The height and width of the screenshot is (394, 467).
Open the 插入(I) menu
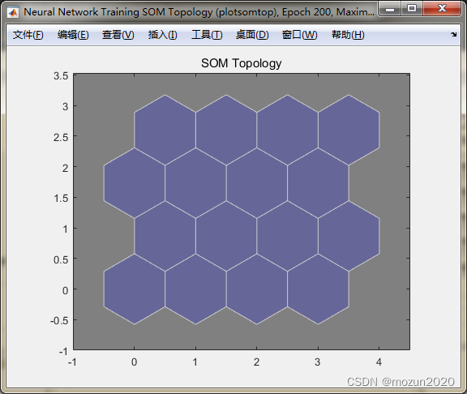(163, 35)
